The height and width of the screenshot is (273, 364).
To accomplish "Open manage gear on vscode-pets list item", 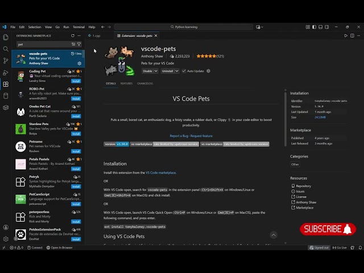I will click(x=80, y=63).
